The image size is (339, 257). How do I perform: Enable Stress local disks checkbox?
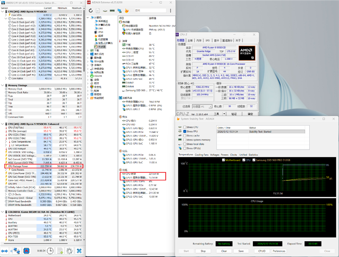click(185, 144)
